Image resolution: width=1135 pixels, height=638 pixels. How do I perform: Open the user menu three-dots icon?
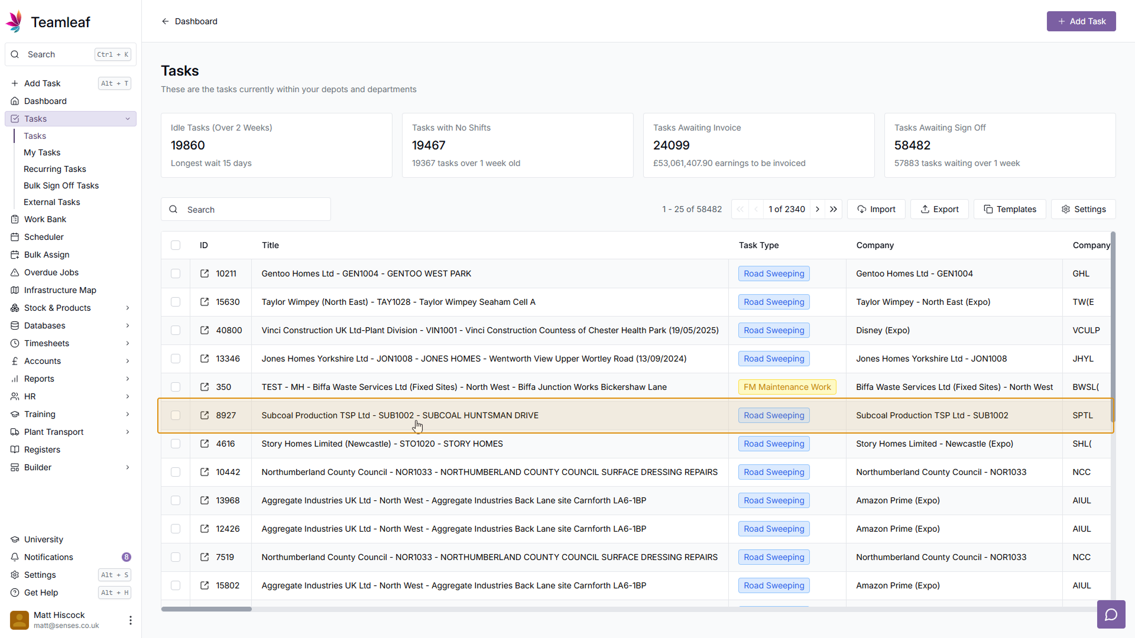click(x=130, y=620)
